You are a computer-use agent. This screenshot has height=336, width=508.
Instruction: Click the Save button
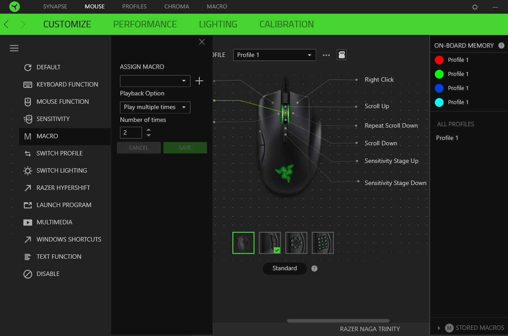[x=185, y=148]
